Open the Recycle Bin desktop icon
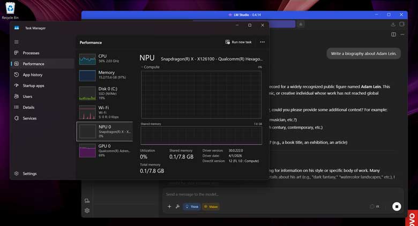This screenshot has height=226, width=418. pos(10,10)
